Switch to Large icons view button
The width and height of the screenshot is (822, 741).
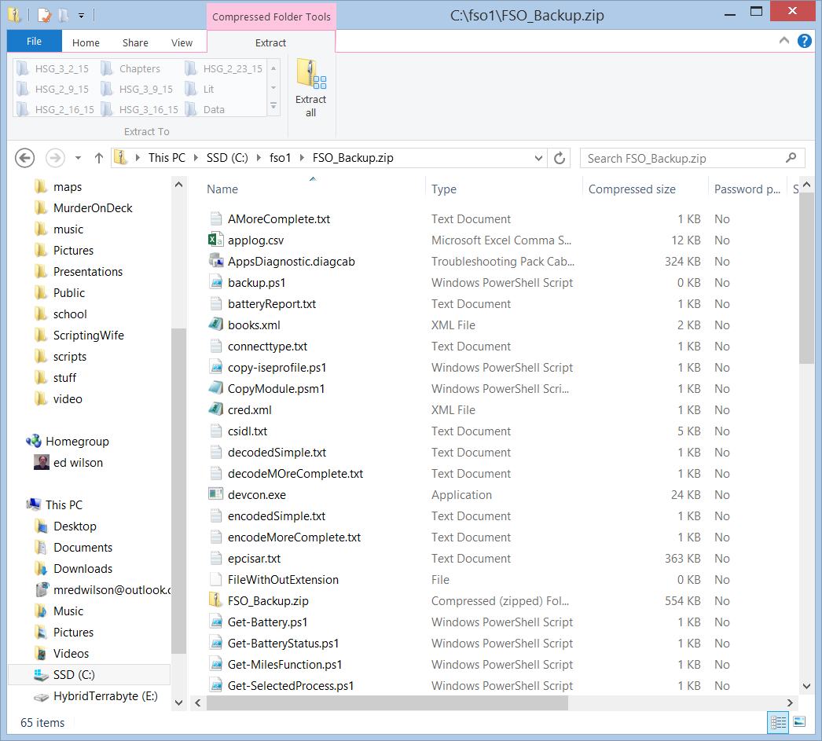coord(799,722)
